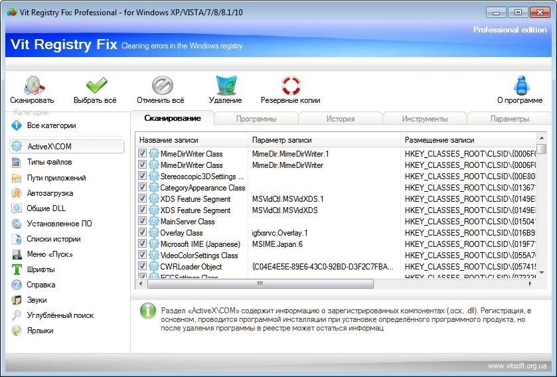
Task: Open the Инструменты tab
Action: pyautogui.click(x=424, y=119)
